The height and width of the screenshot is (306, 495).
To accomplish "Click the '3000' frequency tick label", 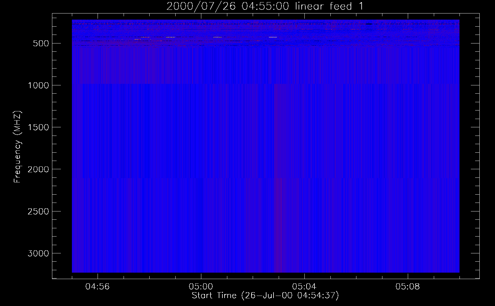I will tap(38, 253).
